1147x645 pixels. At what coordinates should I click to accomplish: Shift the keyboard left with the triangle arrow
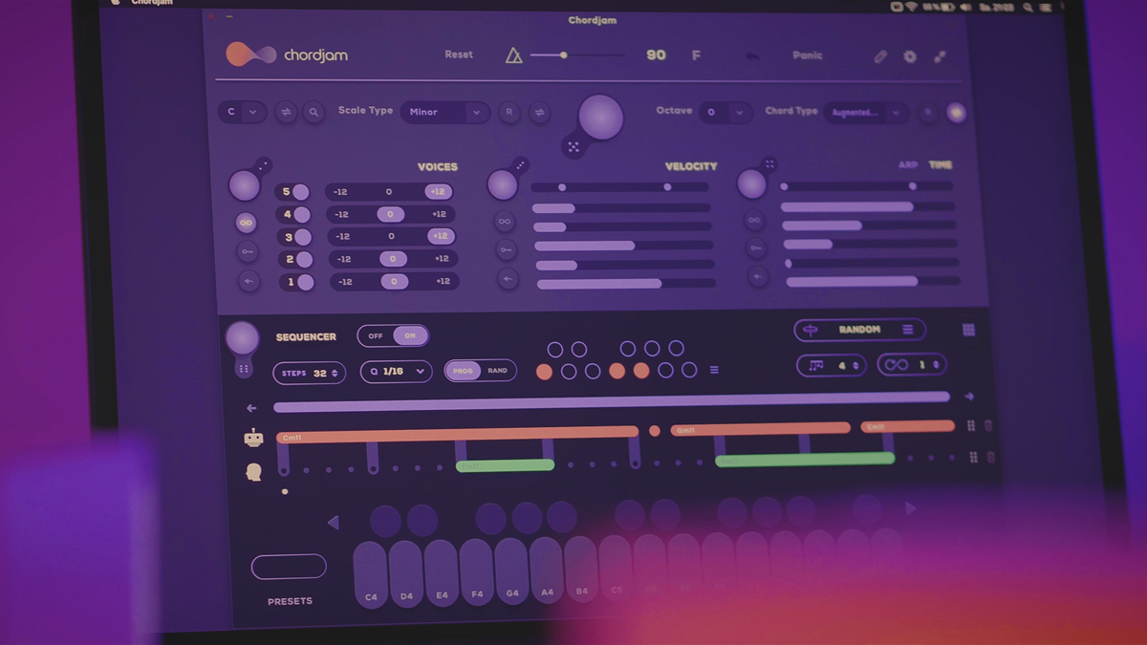(x=333, y=523)
